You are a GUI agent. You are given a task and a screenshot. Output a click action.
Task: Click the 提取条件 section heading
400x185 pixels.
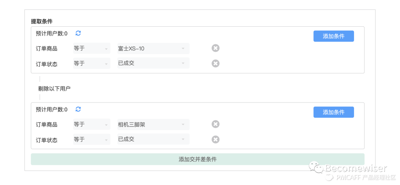pyautogui.click(x=42, y=21)
